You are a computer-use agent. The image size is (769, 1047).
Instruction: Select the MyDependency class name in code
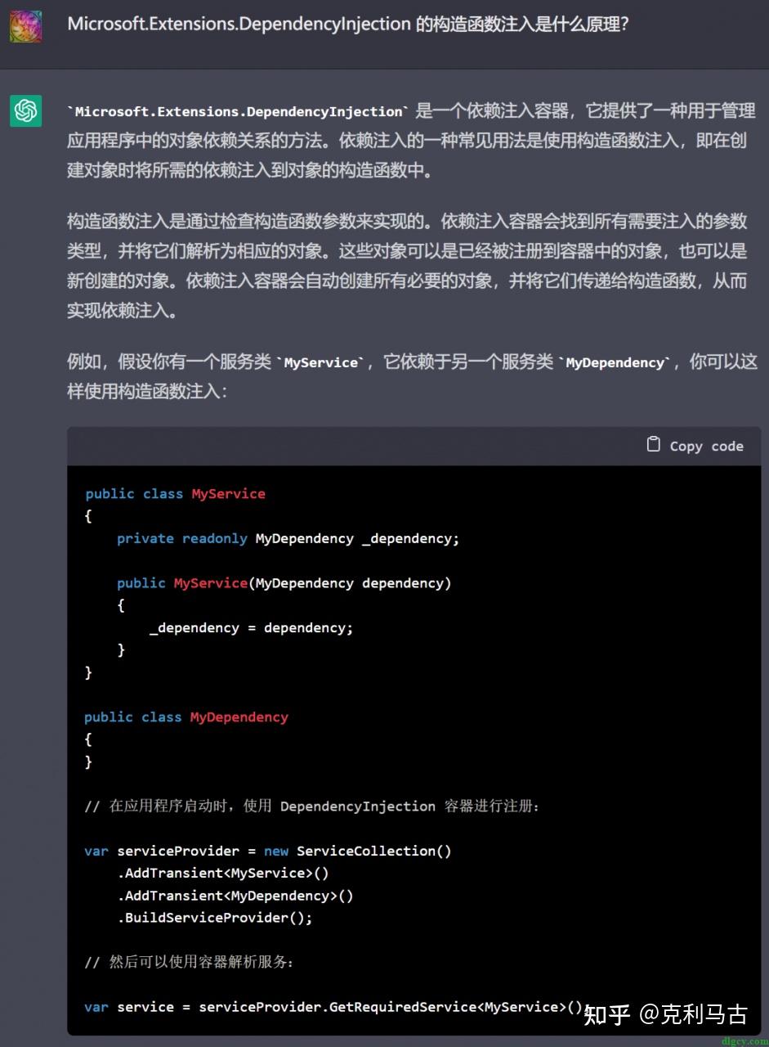(x=239, y=717)
